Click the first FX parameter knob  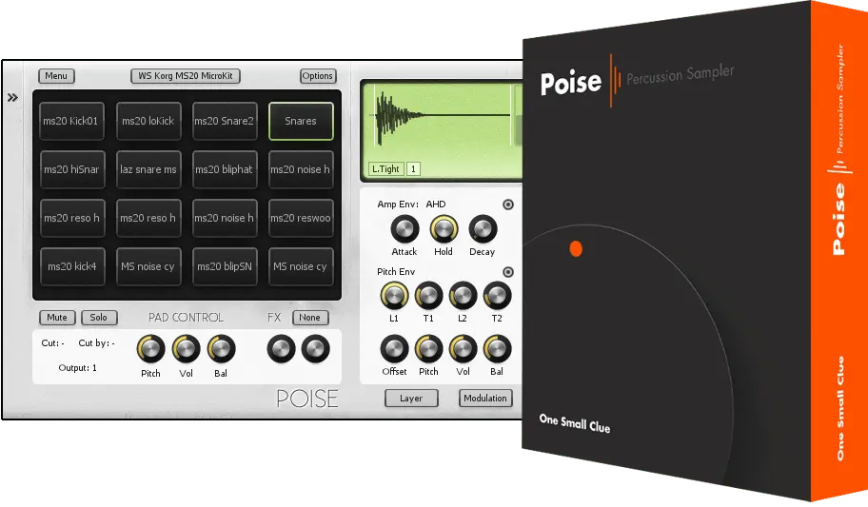(281, 349)
